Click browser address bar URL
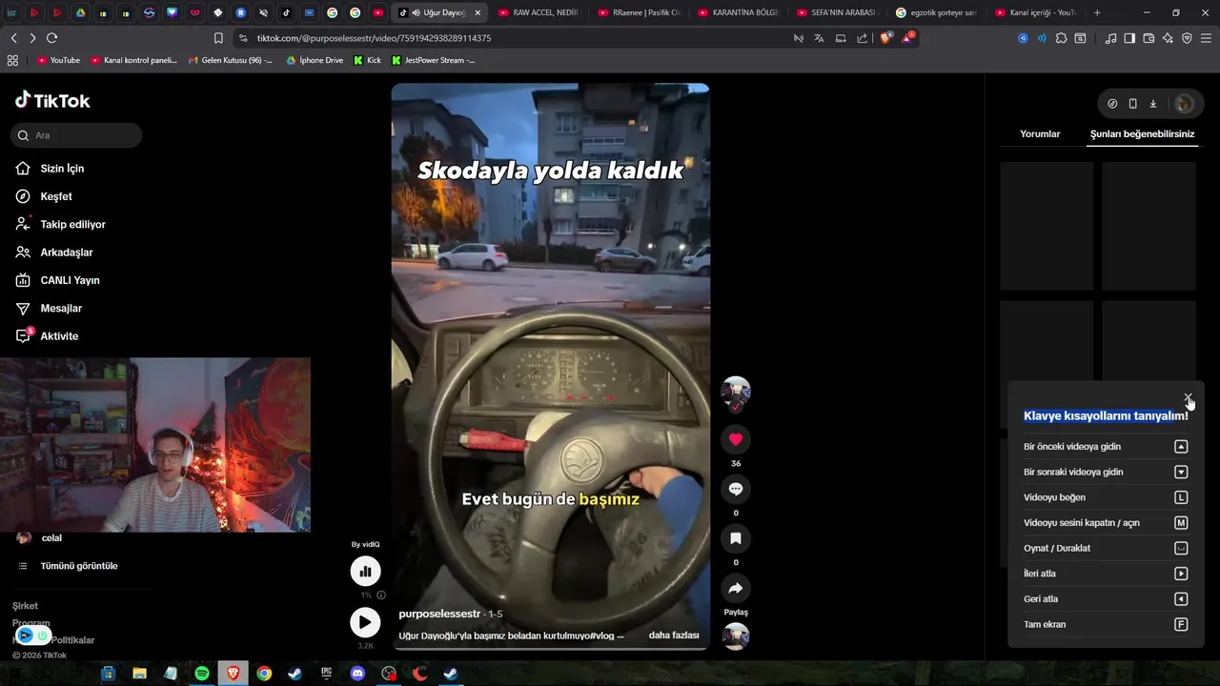This screenshot has height=686, width=1220. pos(374,38)
